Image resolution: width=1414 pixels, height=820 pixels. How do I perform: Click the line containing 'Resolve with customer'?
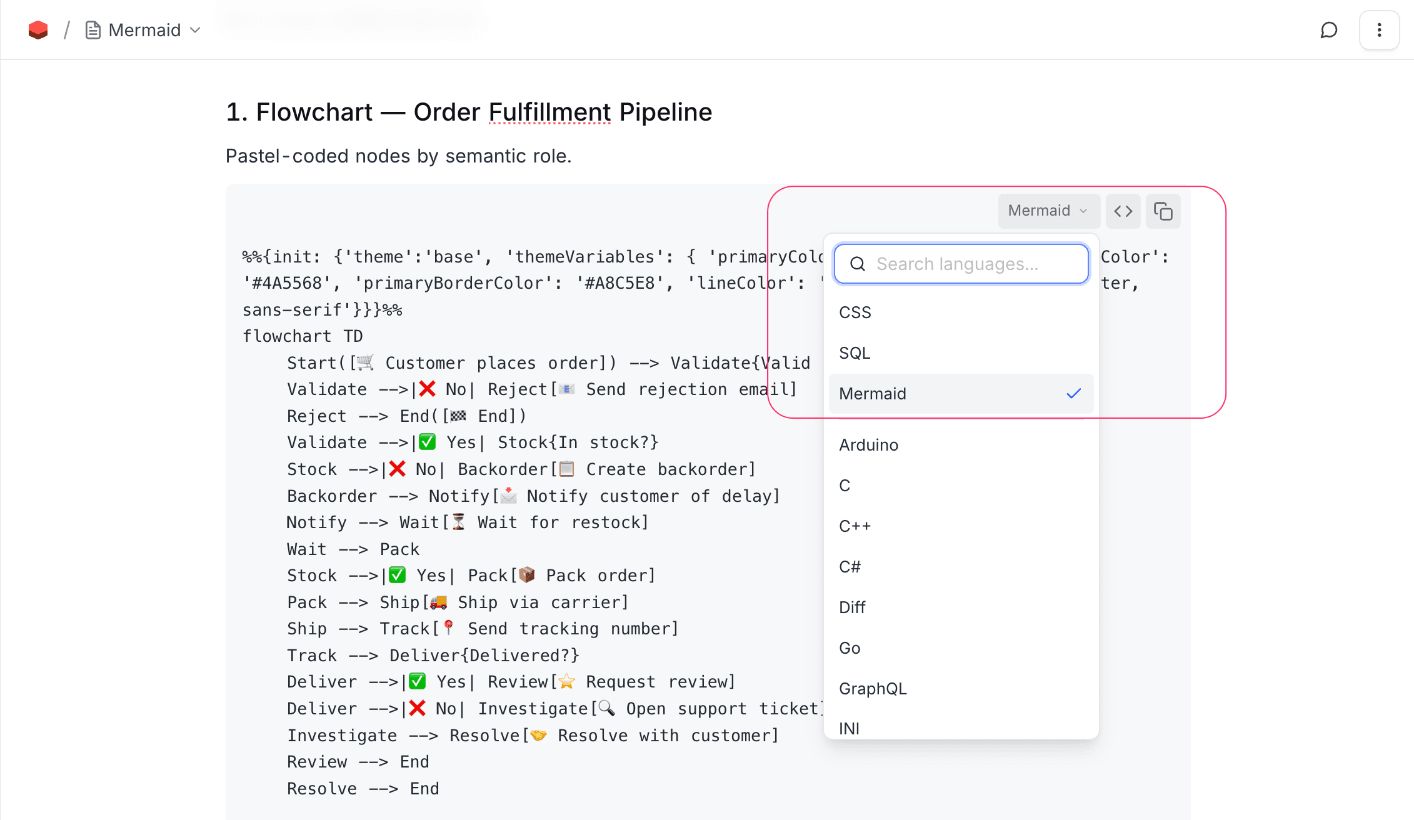tap(533, 736)
